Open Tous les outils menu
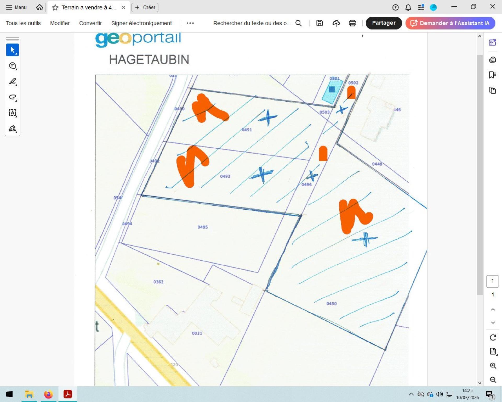Screen dimensions: 502x402 click(x=23, y=23)
